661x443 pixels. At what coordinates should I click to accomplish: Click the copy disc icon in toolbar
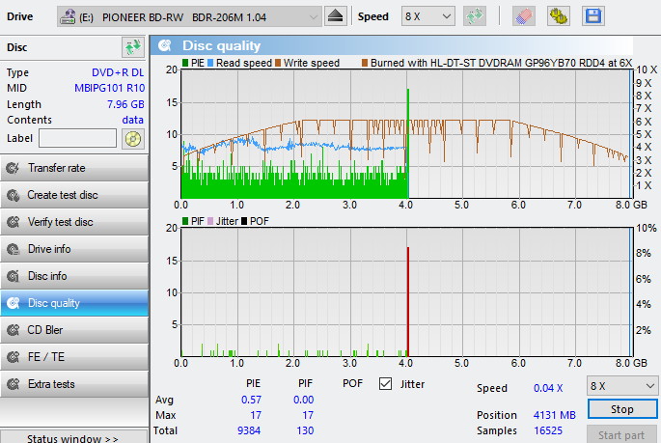coord(558,16)
